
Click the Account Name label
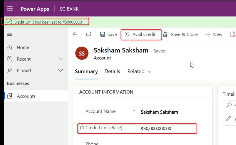[101, 111]
